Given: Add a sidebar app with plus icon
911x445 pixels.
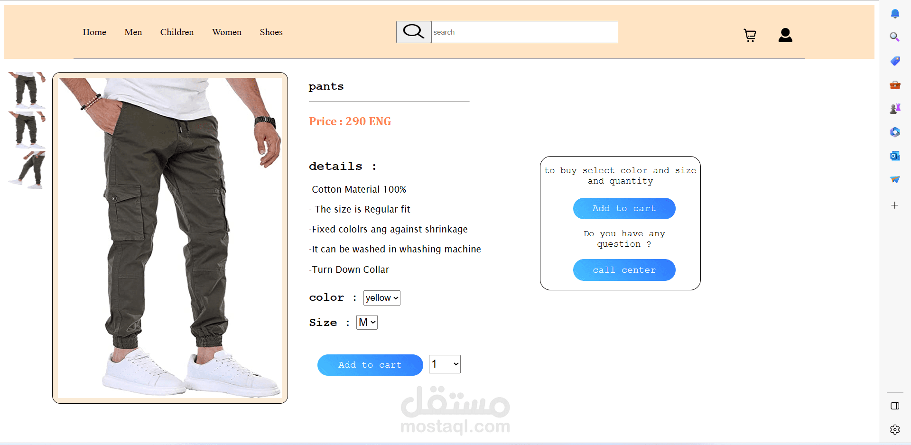Looking at the screenshot, I should click(x=895, y=205).
